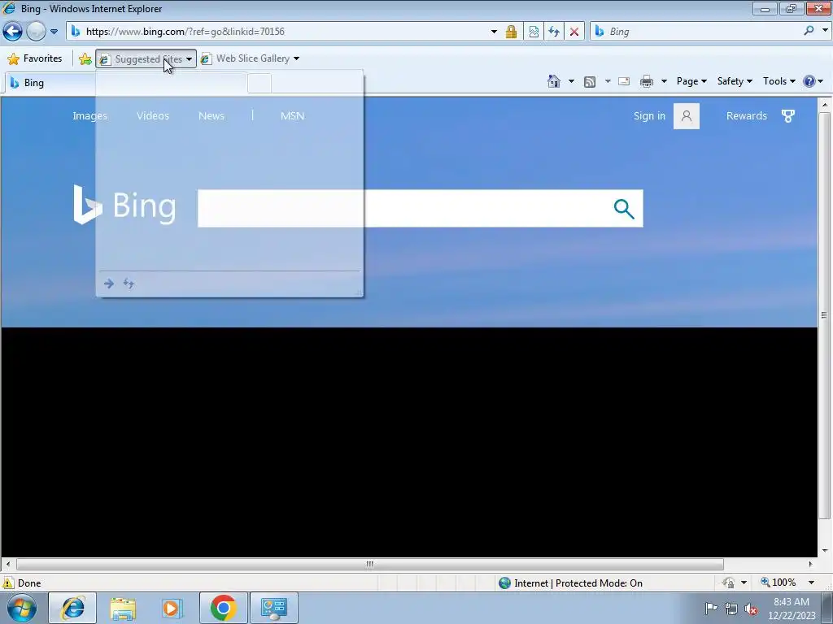
Task: Expand the Print dropdown arrow
Action: tap(664, 81)
